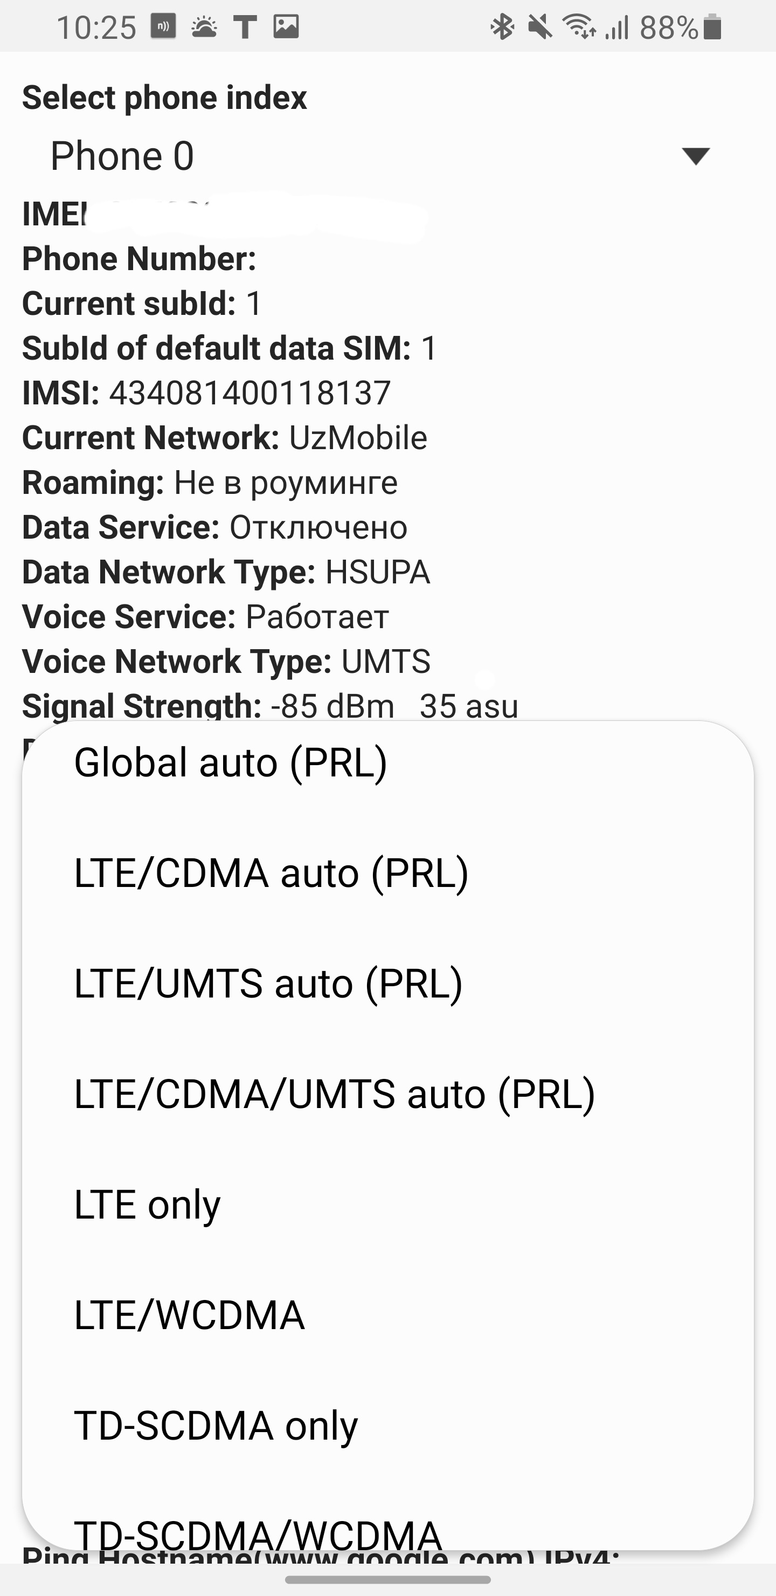Viewport: 776px width, 1596px height.
Task: Select Global auto (PRL) network mode
Action: pos(231,763)
